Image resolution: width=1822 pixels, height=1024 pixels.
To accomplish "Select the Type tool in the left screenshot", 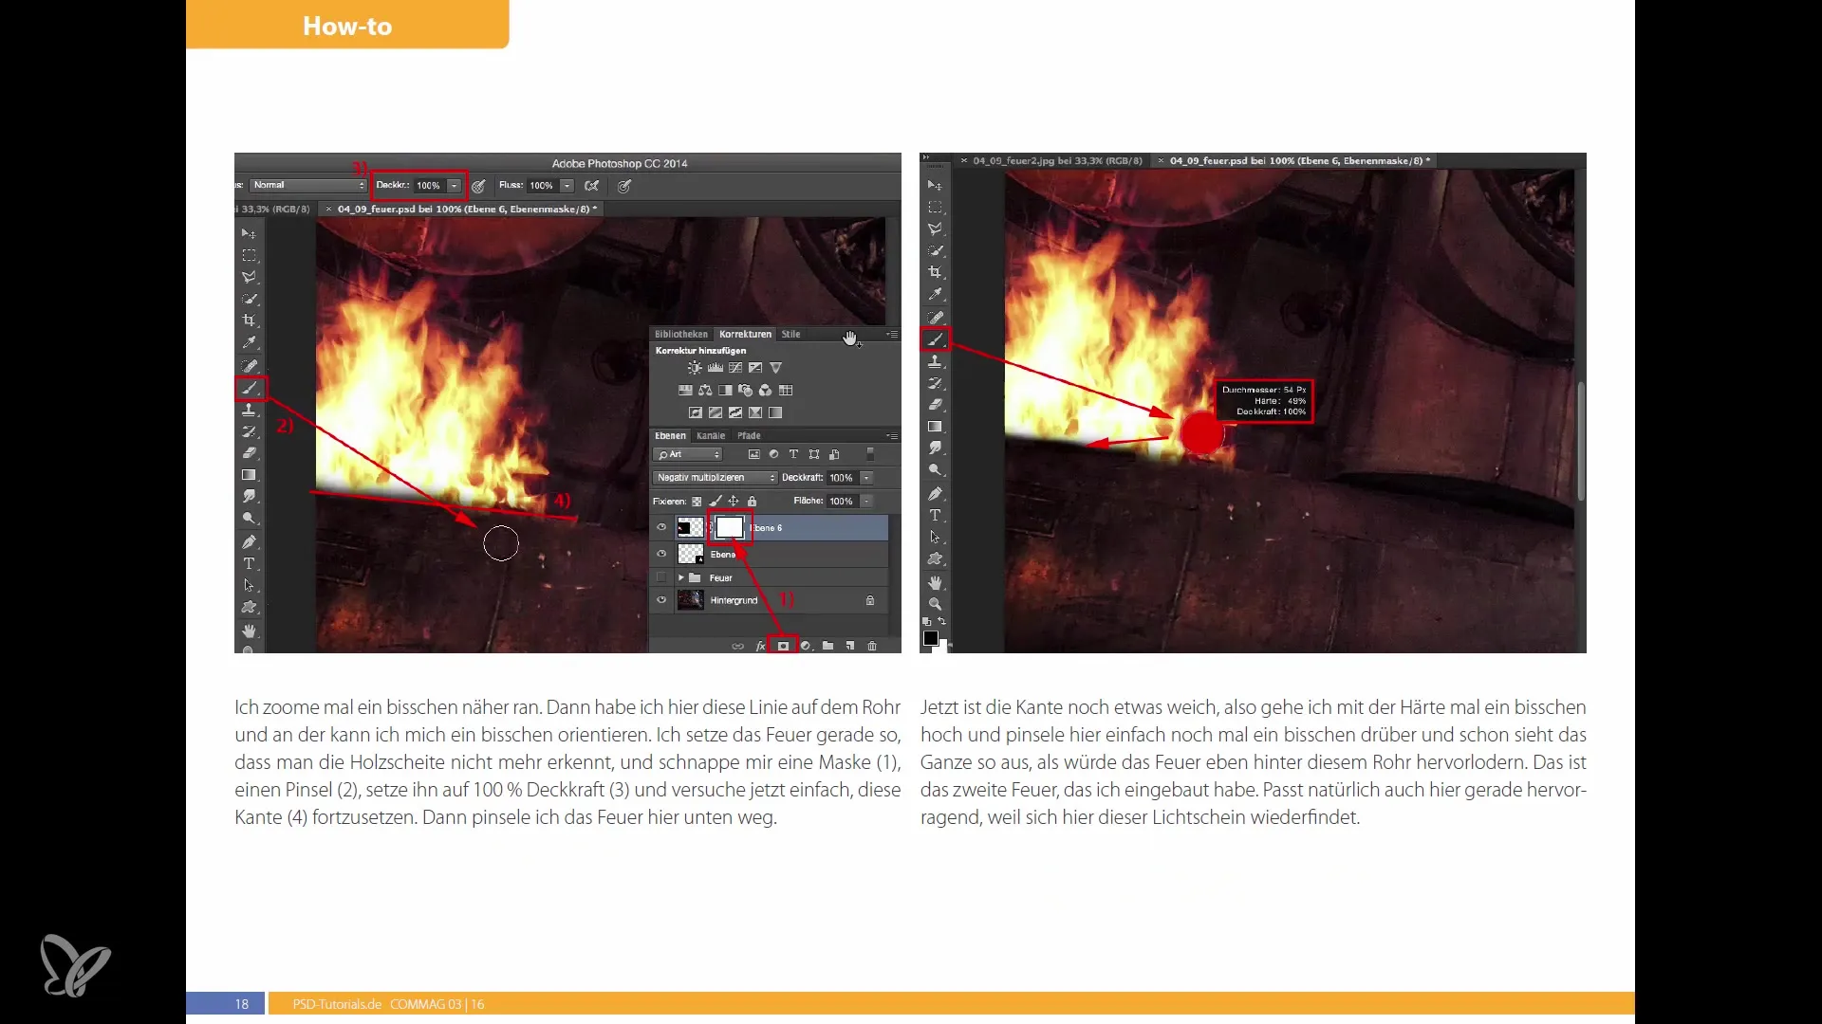I will pyautogui.click(x=249, y=563).
